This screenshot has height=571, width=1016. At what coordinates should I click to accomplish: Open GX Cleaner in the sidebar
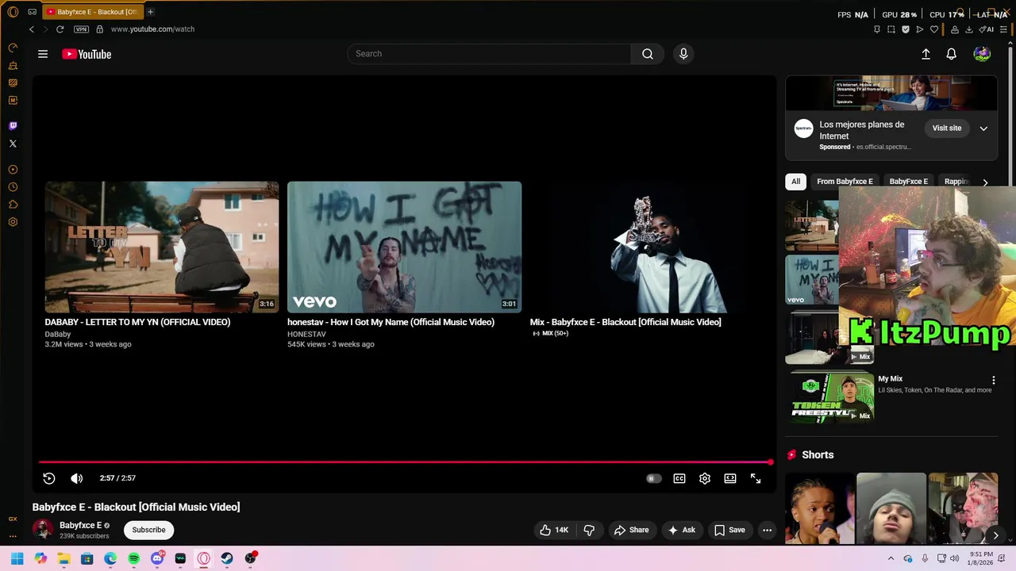[13, 65]
